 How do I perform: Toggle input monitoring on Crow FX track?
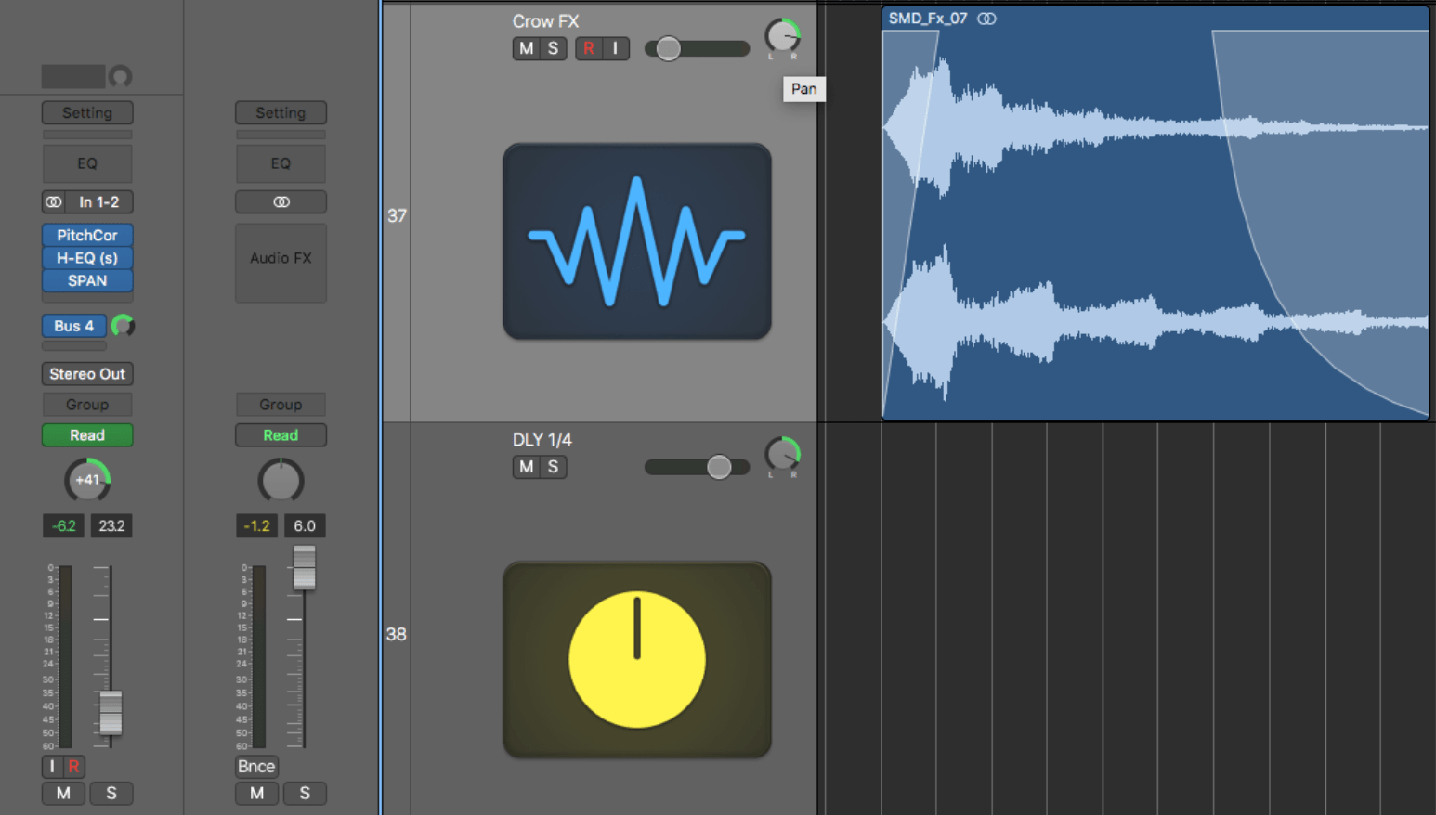click(615, 48)
